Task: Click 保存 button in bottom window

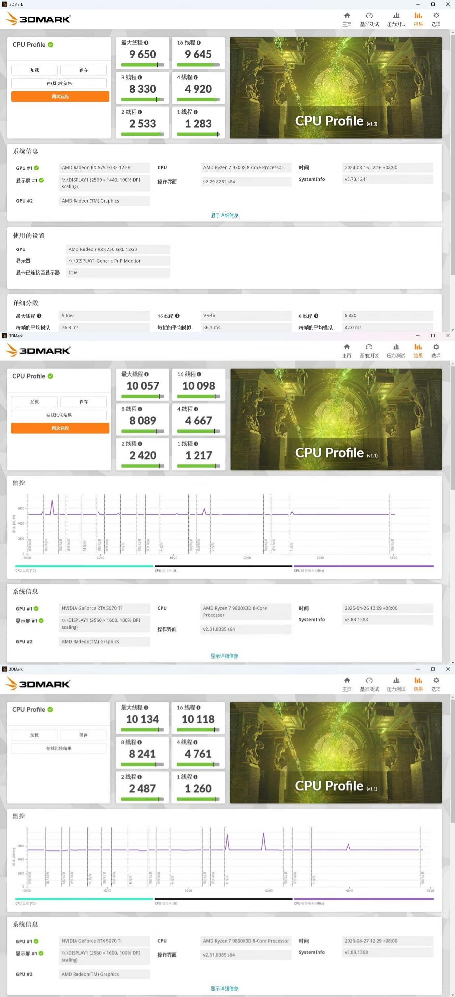Action: point(83,735)
